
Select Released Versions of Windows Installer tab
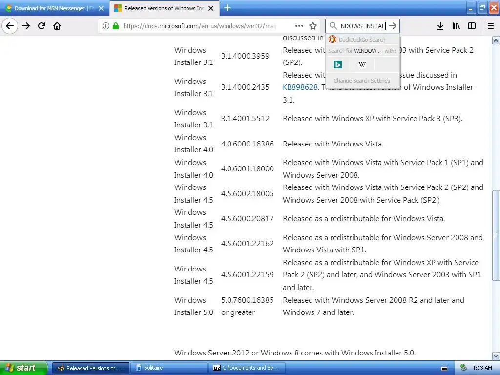pos(164,8)
